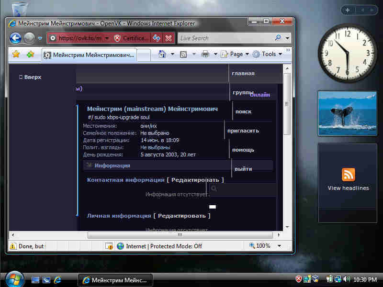This screenshot has height=287, width=383.
Task: Click the поиск navigation item
Action: [243, 111]
